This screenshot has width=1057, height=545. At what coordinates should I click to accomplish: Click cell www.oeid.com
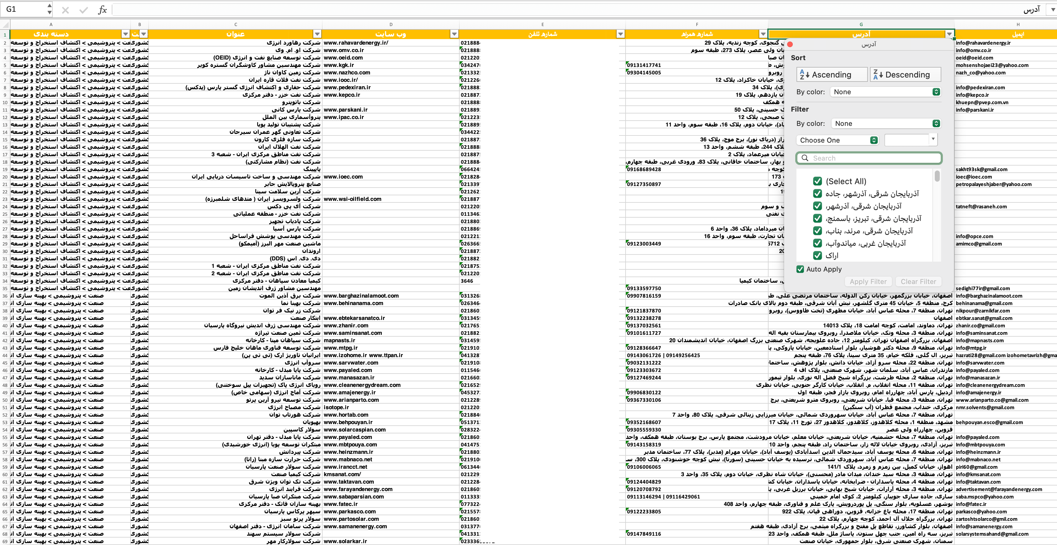[x=390, y=58]
